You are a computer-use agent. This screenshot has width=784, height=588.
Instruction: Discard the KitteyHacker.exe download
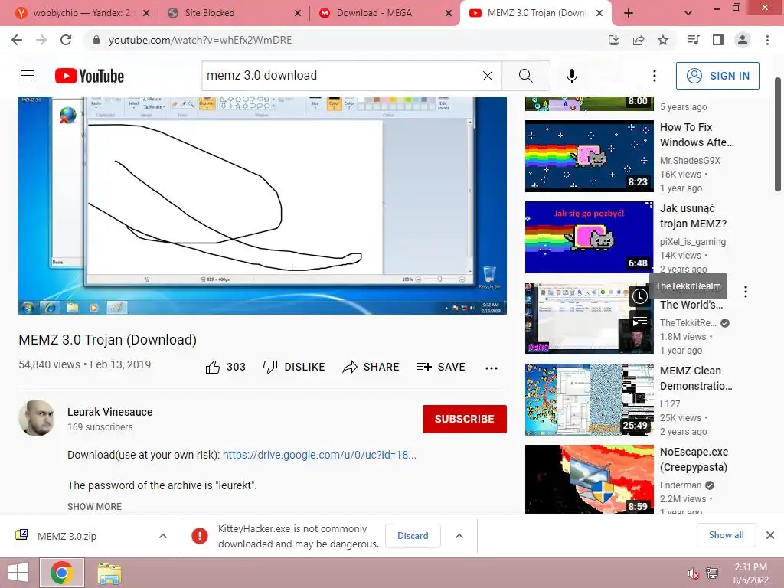(413, 535)
